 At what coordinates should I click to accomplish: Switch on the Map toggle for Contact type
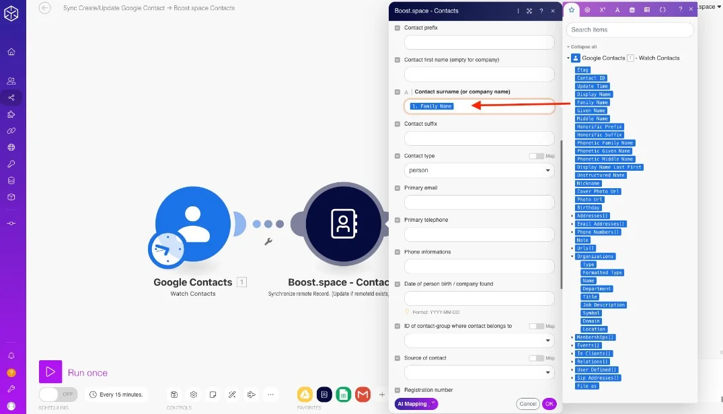(x=536, y=156)
